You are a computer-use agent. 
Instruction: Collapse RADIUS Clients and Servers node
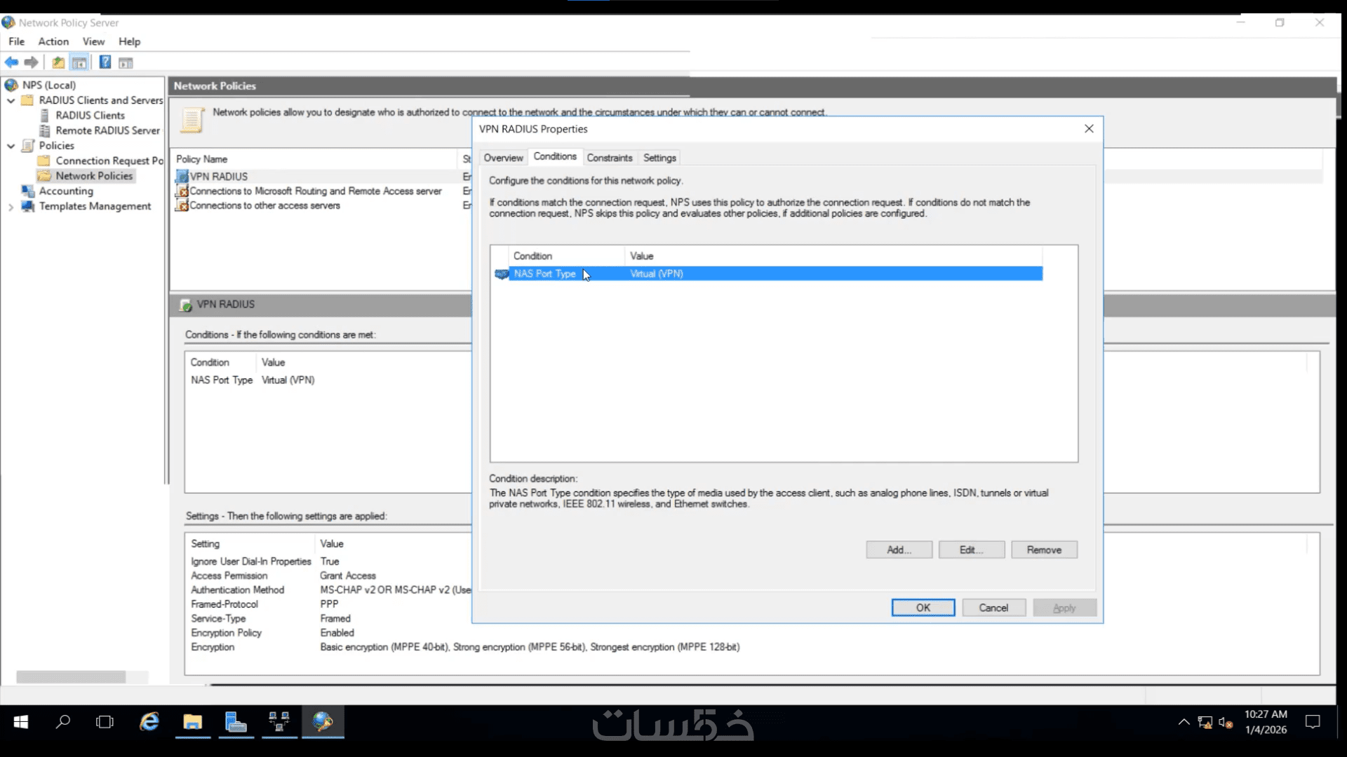point(11,100)
